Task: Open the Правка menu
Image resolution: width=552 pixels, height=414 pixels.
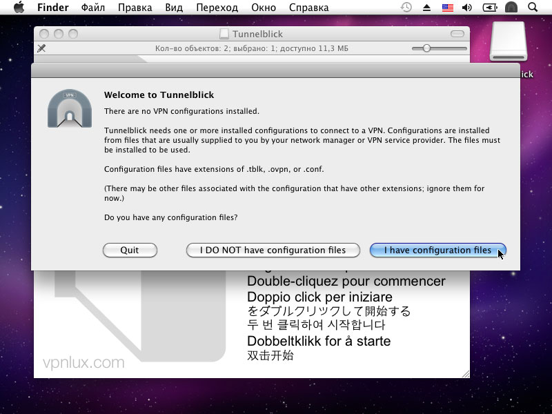Action: click(x=135, y=8)
